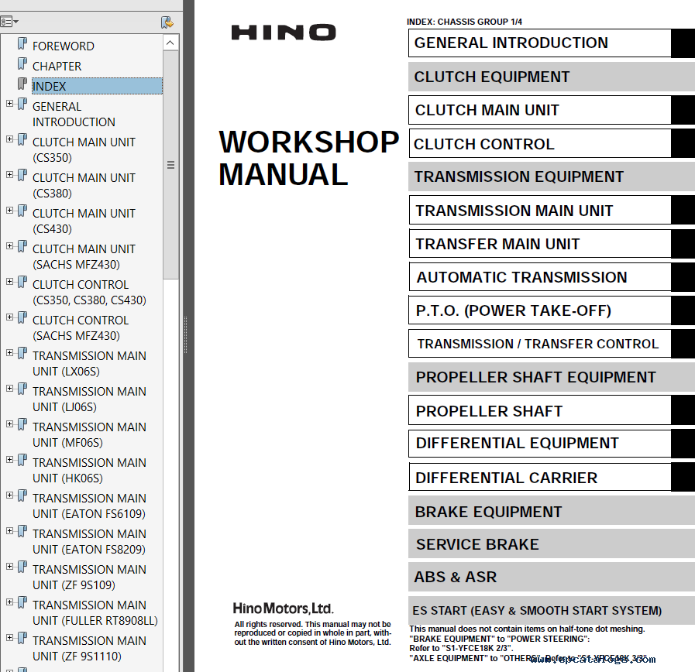This screenshot has width=695, height=672.
Task: Click bookmark icon beside CLUTCH CONTROL (CS350, CS380, CS430)
Action: 22,283
